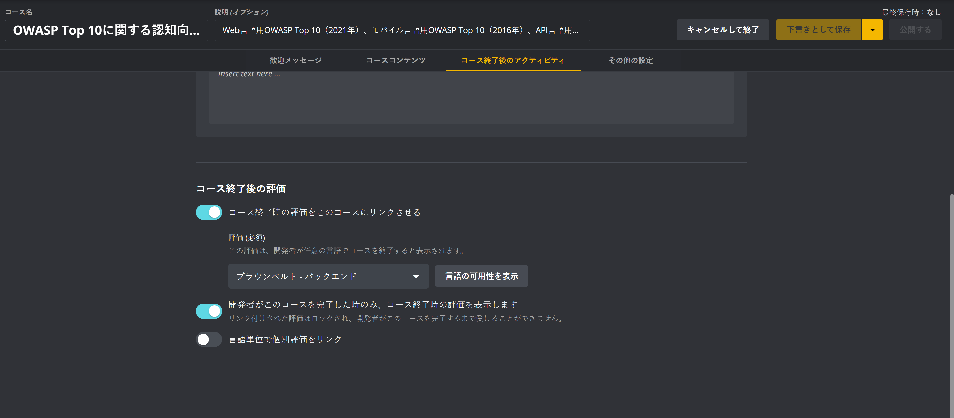Save the course with 下書きとして保存

click(818, 30)
